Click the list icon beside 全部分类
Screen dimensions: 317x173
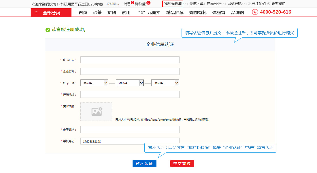pyautogui.click(x=36, y=13)
